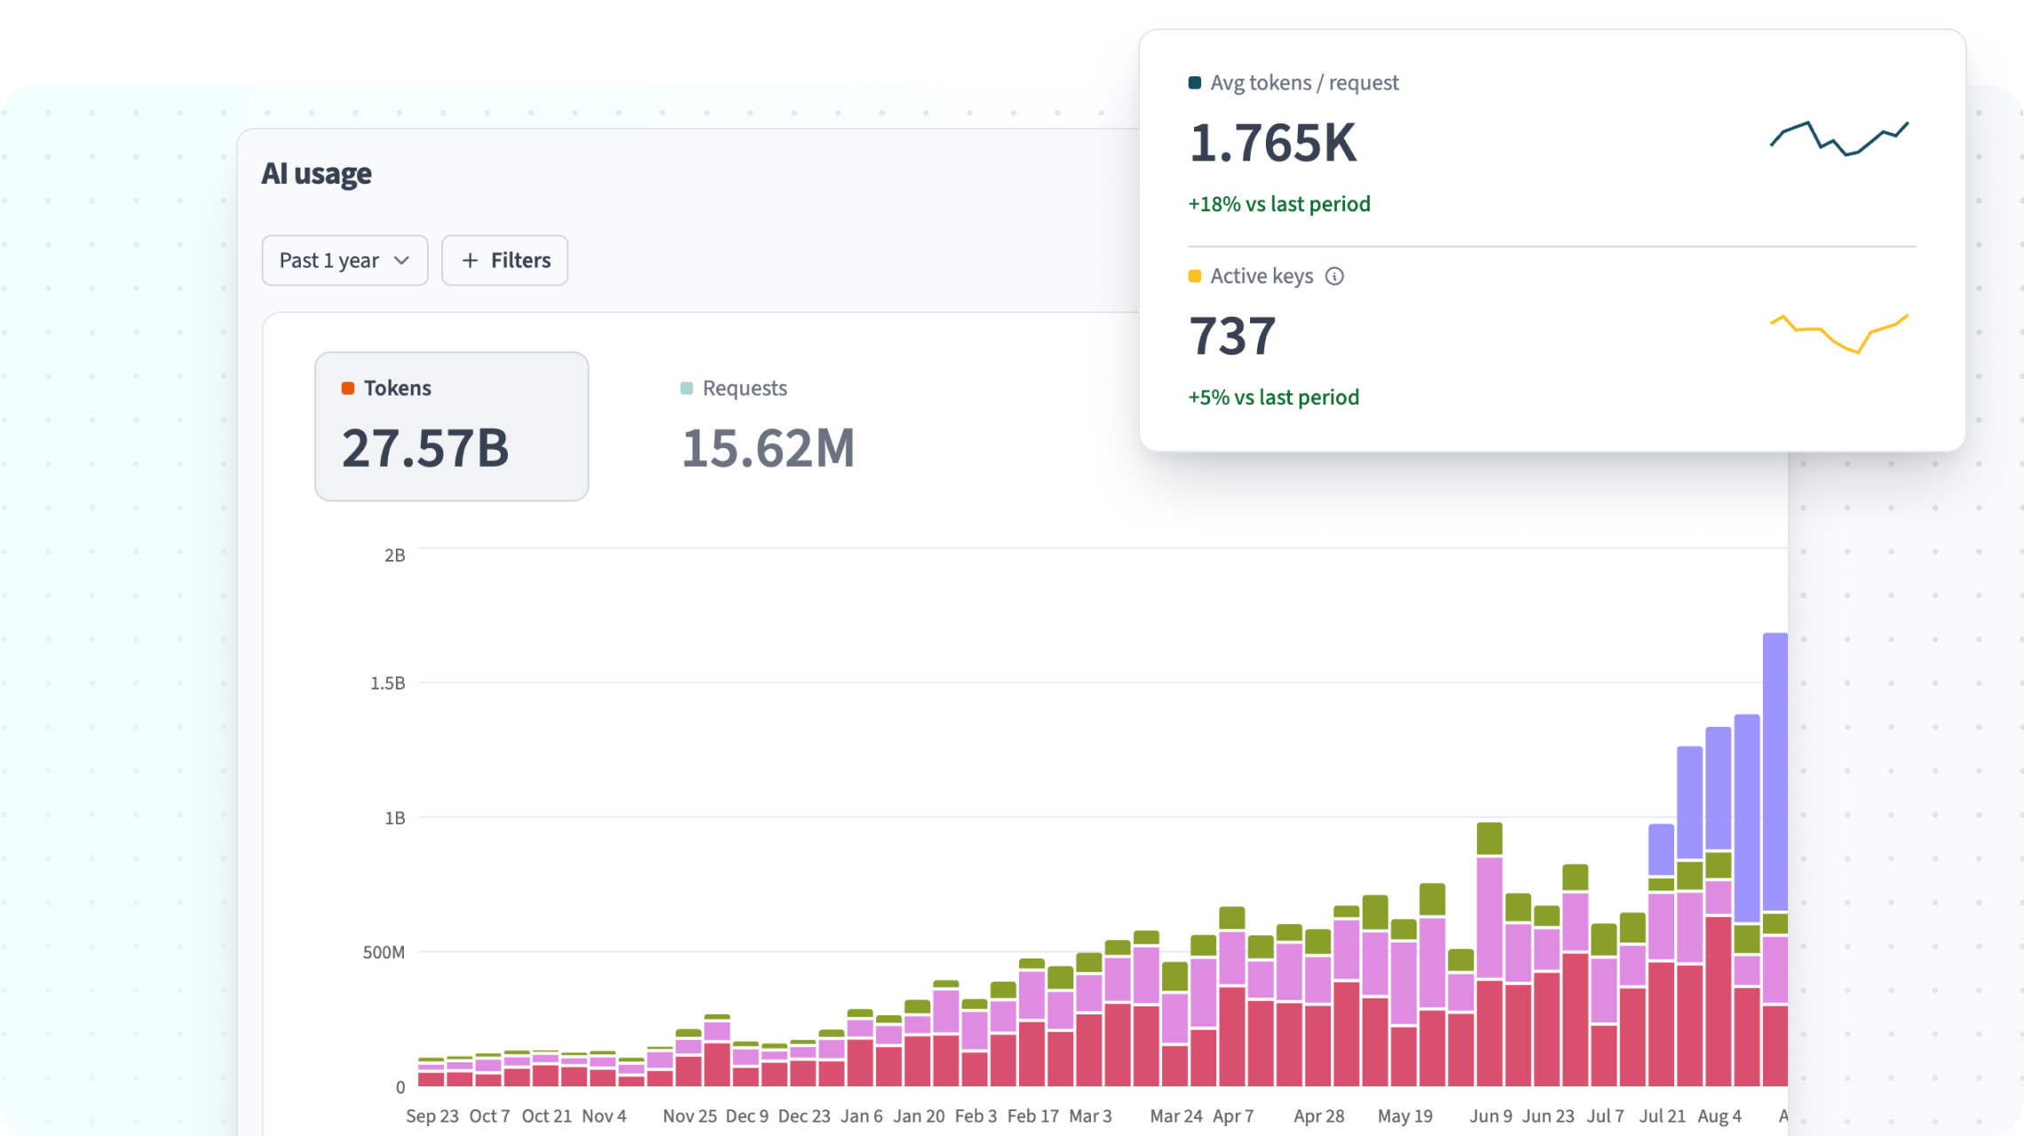2024x1136 pixels.
Task: Click the 27.57B tokens value
Action: coord(425,448)
